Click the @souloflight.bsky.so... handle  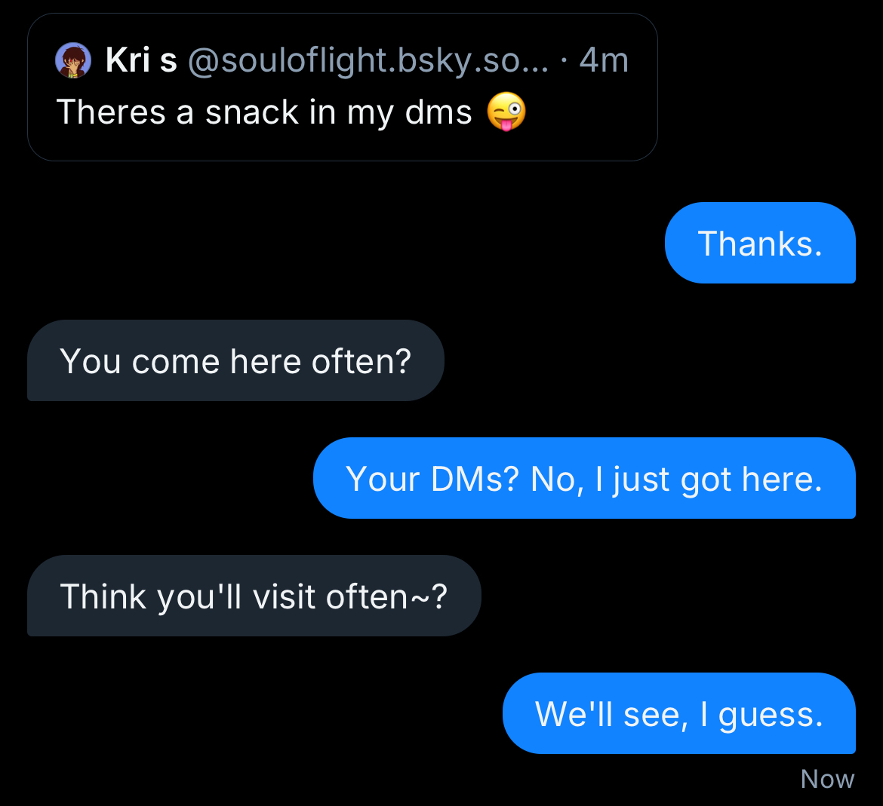(x=368, y=60)
